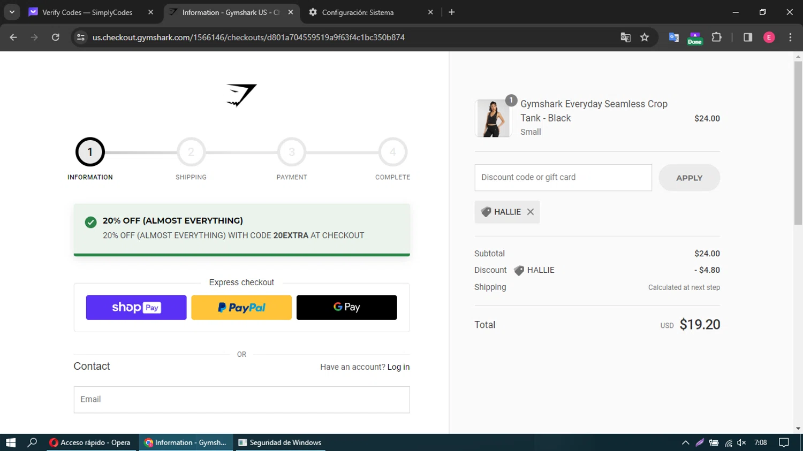Open Windows taskbar search

(x=33, y=442)
